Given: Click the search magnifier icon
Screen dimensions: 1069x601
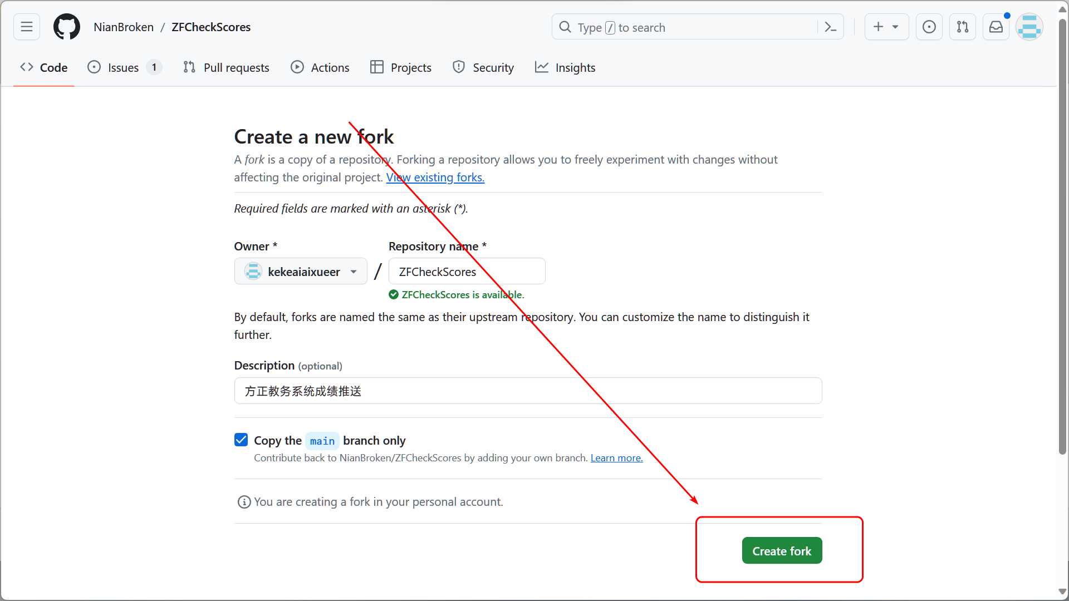Looking at the screenshot, I should (x=565, y=27).
